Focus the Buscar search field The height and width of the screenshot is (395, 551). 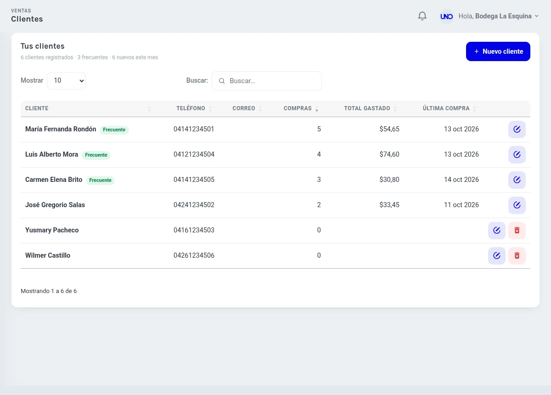coord(267,81)
